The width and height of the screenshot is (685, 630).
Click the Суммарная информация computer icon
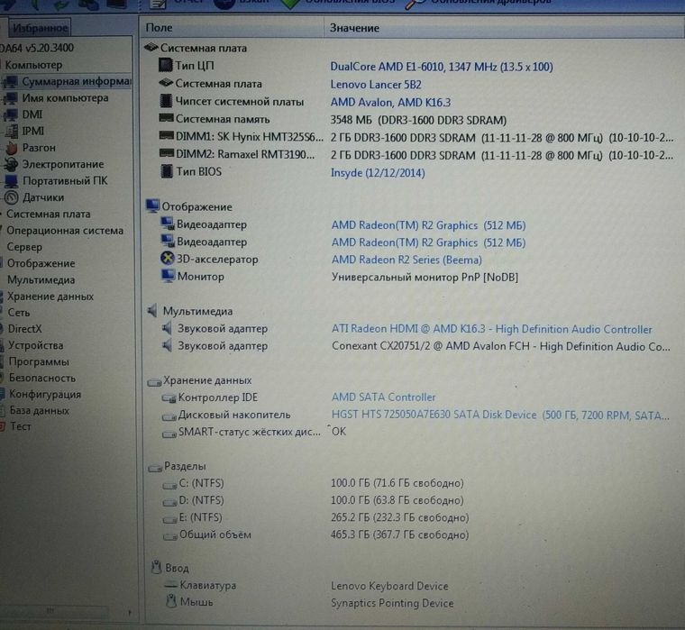tap(11, 82)
